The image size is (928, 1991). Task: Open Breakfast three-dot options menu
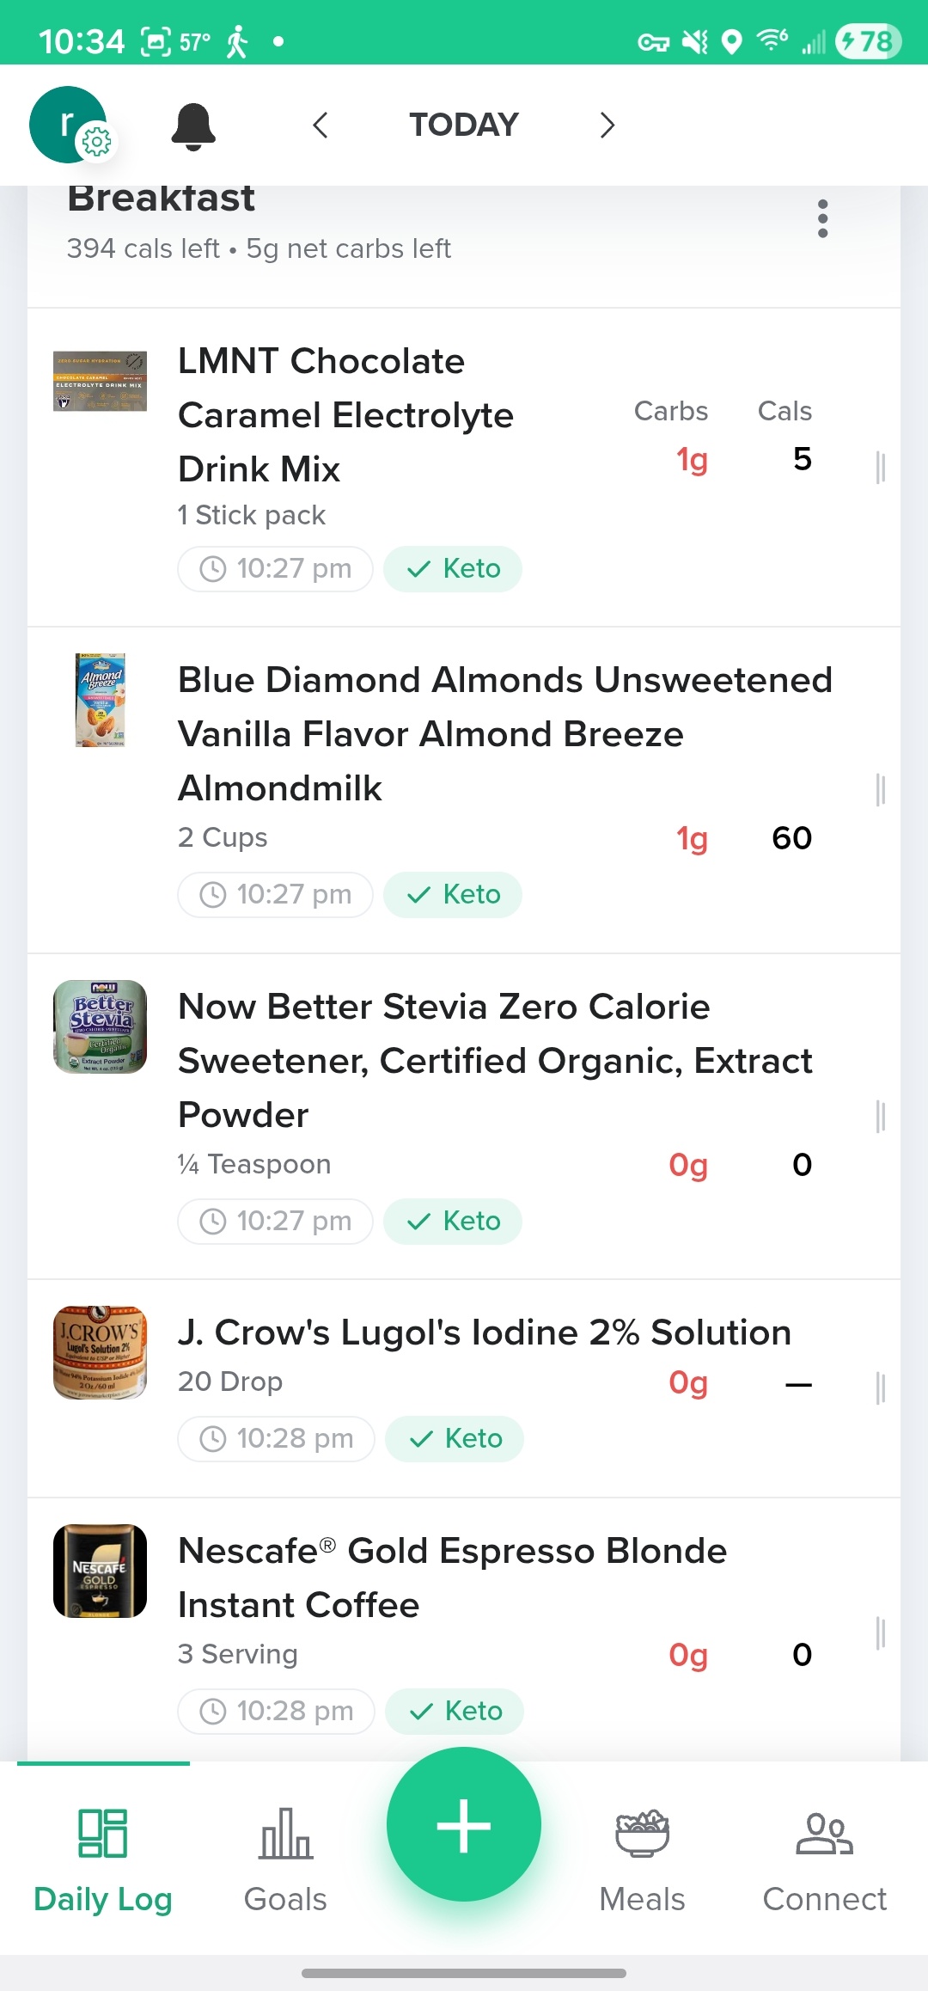click(823, 218)
